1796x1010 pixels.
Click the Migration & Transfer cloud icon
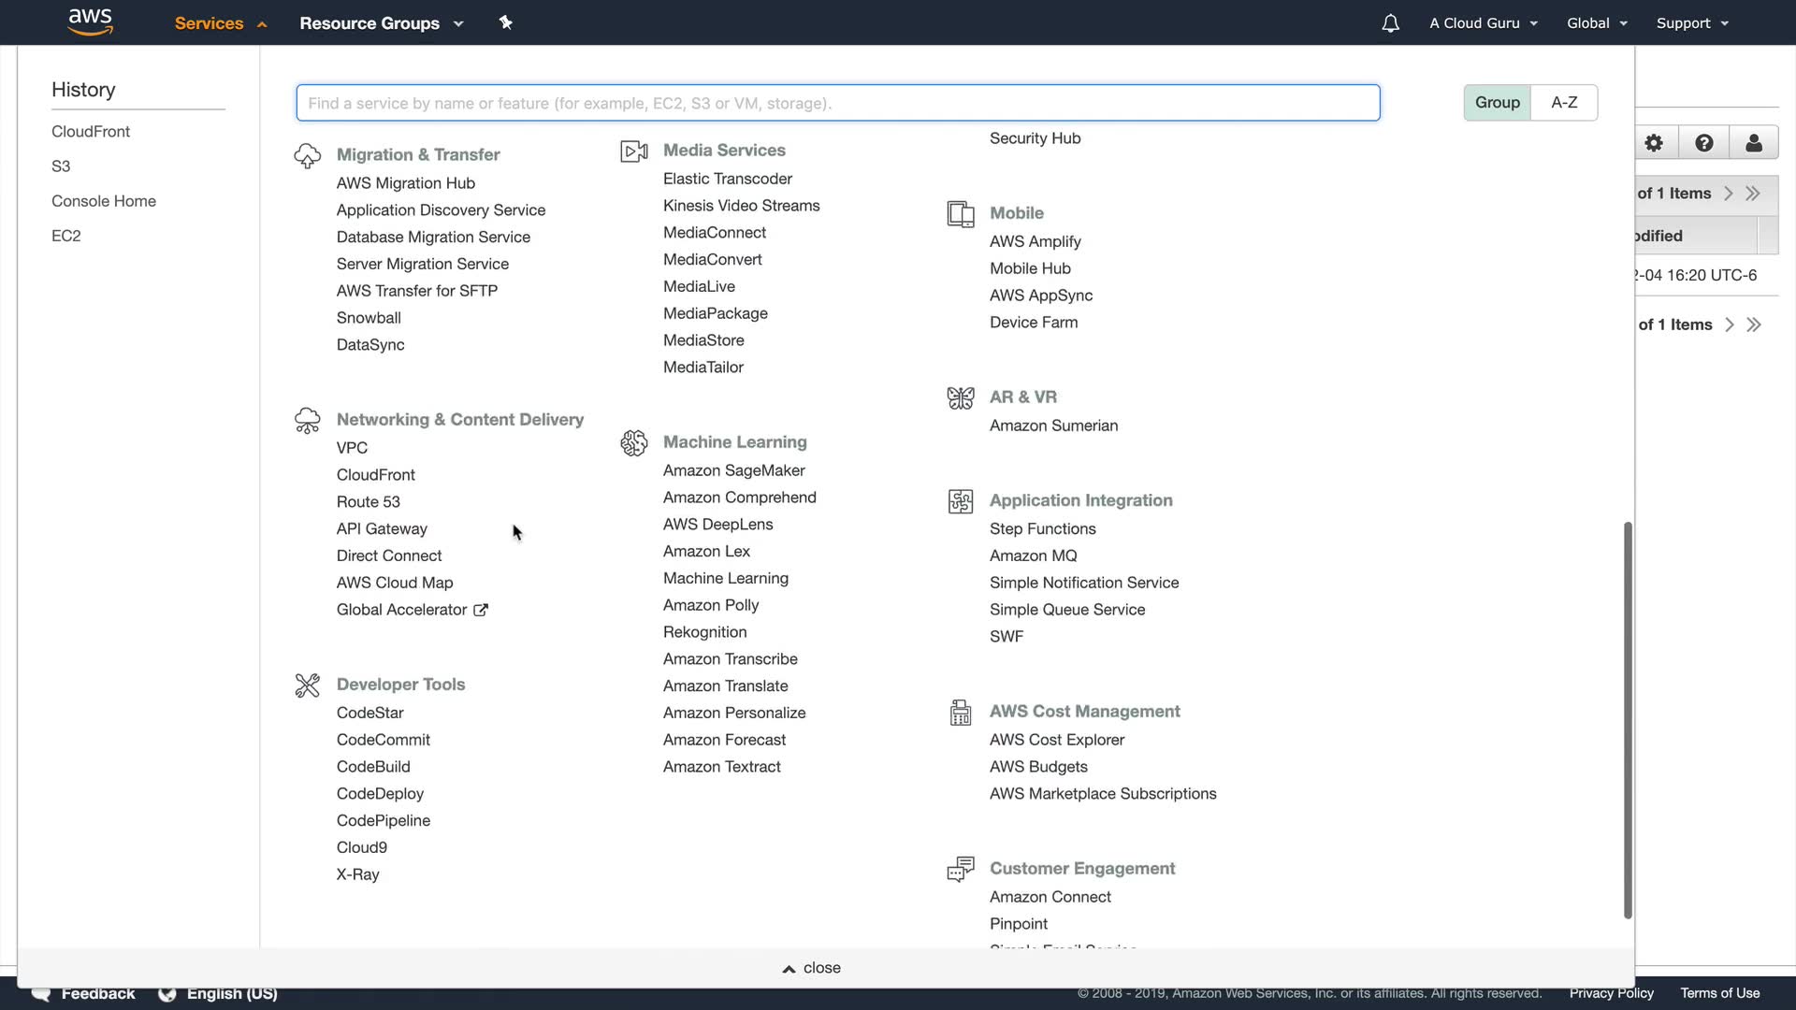click(307, 155)
